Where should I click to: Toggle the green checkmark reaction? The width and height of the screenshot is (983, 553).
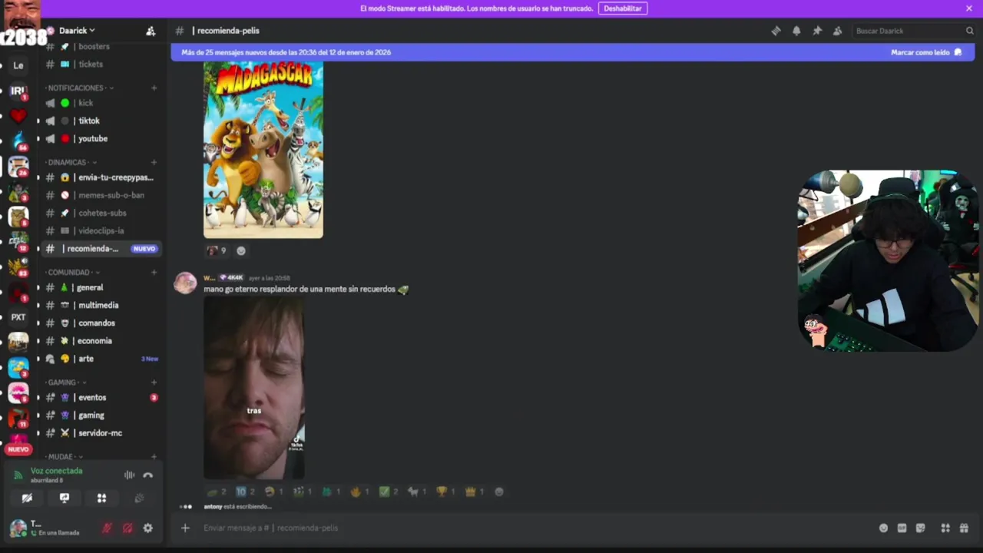click(x=389, y=492)
